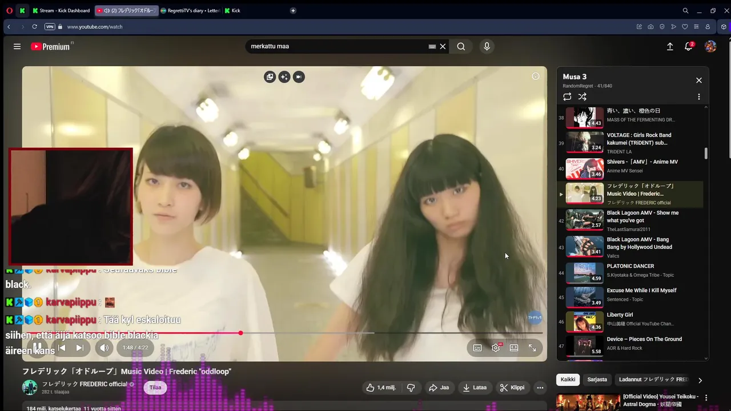Play Black Lagoon AMV - Bang Bang
This screenshot has width=731, height=411.
pyautogui.click(x=630, y=247)
